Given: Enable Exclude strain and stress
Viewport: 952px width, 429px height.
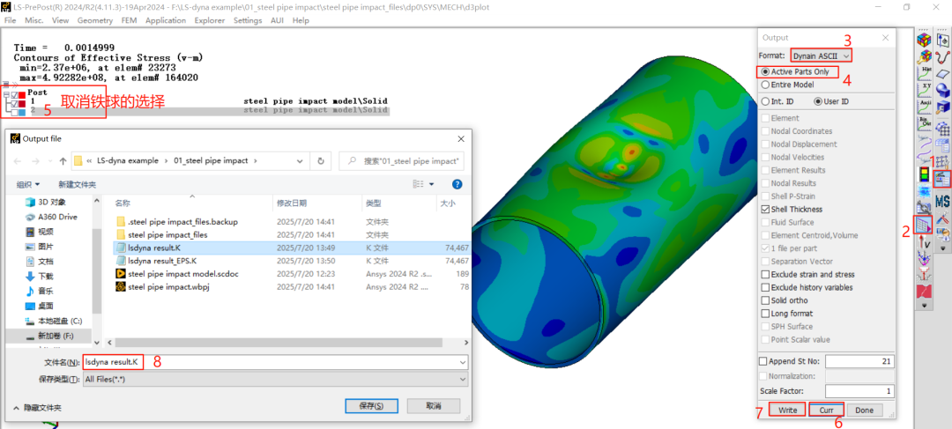Looking at the screenshot, I should pyautogui.click(x=764, y=274).
